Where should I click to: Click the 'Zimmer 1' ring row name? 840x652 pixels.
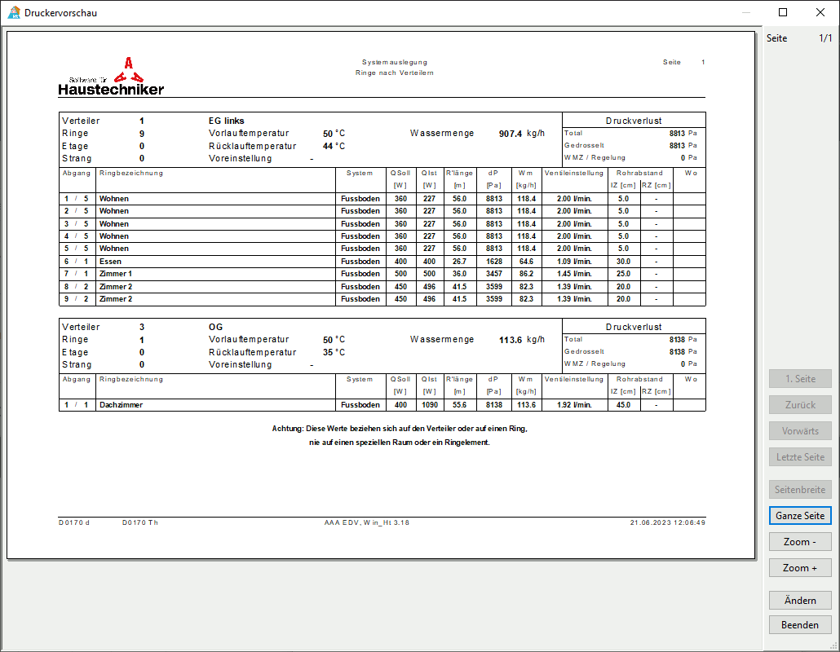[x=116, y=274]
